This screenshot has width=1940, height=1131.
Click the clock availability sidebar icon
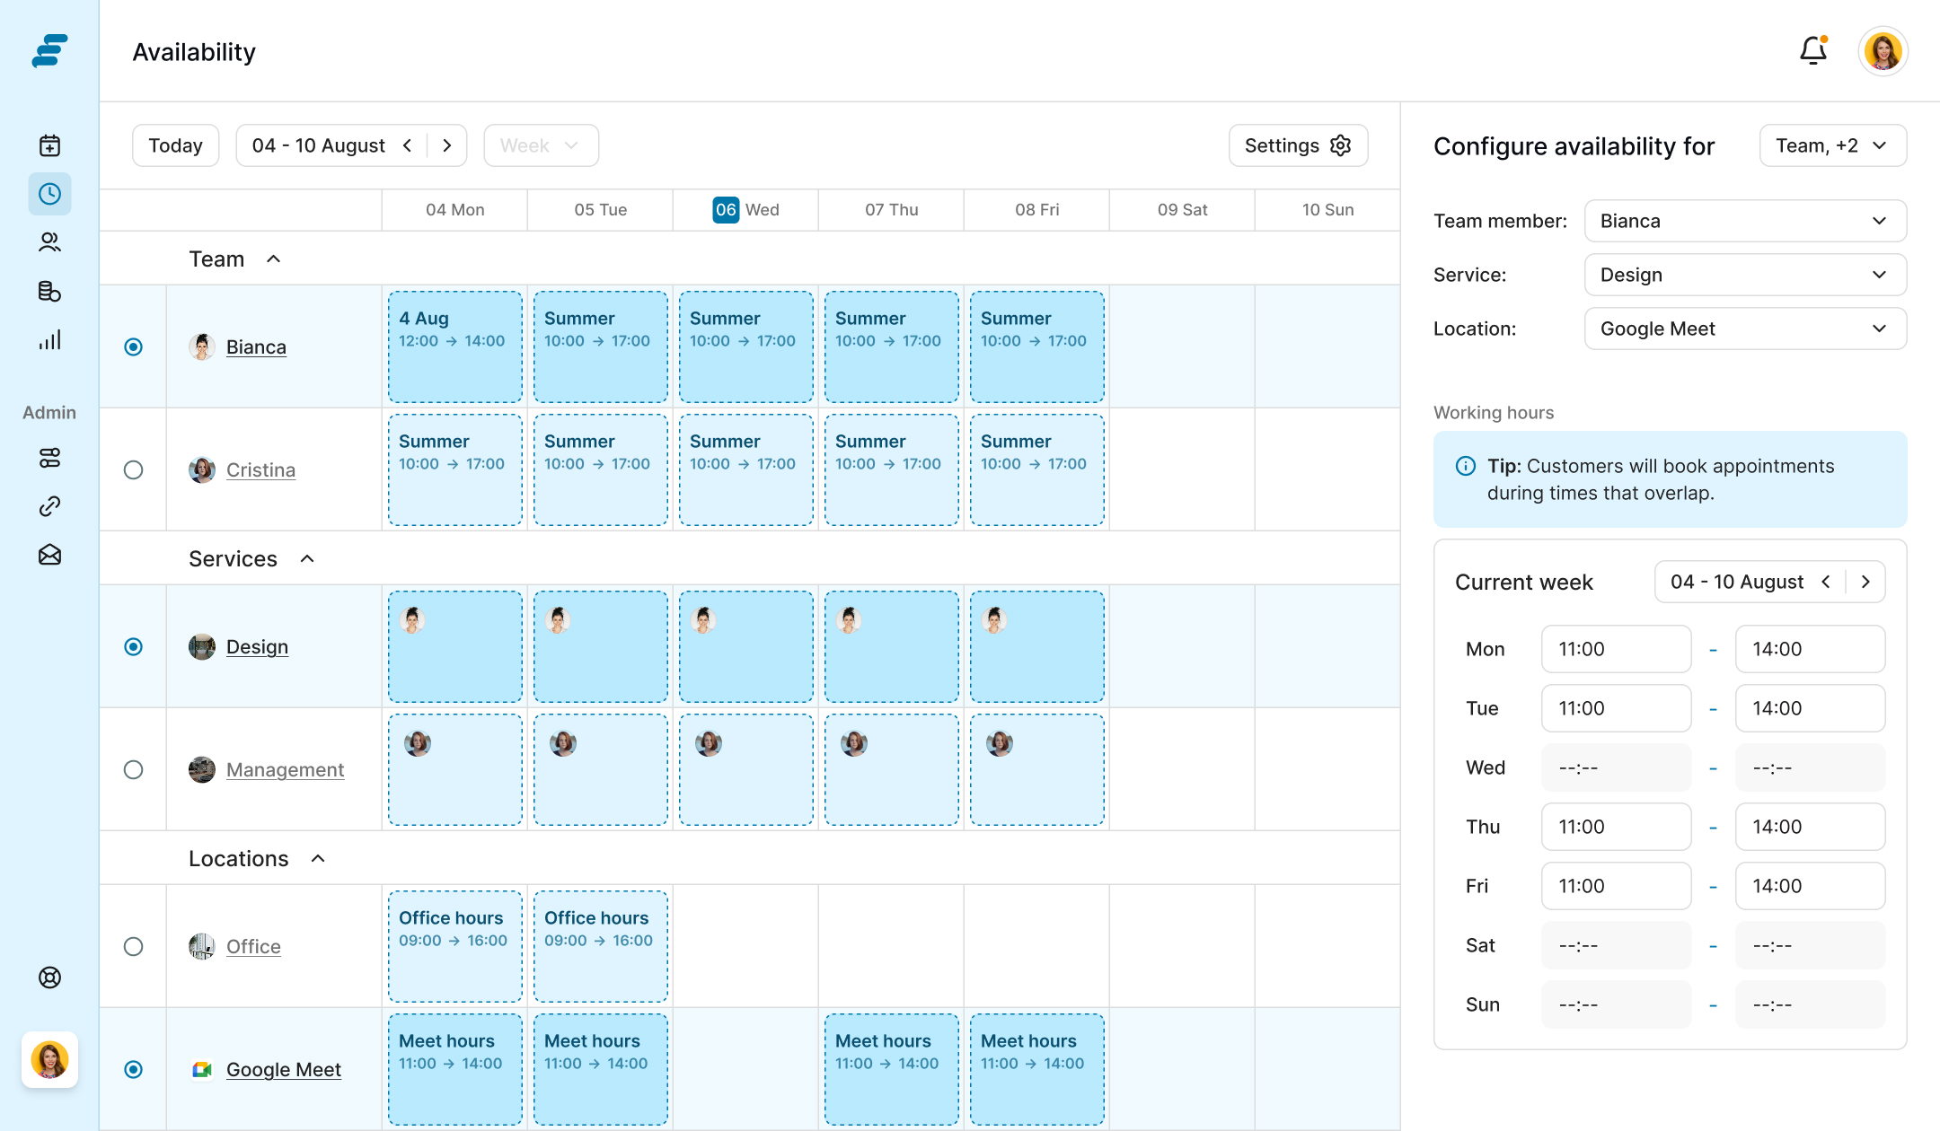pos(49,194)
